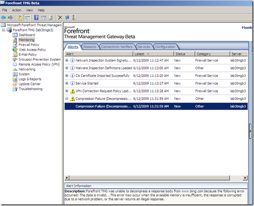Click the traffic light status toolbar icon
The width and height of the screenshot is (254, 206).
click(74, 17)
